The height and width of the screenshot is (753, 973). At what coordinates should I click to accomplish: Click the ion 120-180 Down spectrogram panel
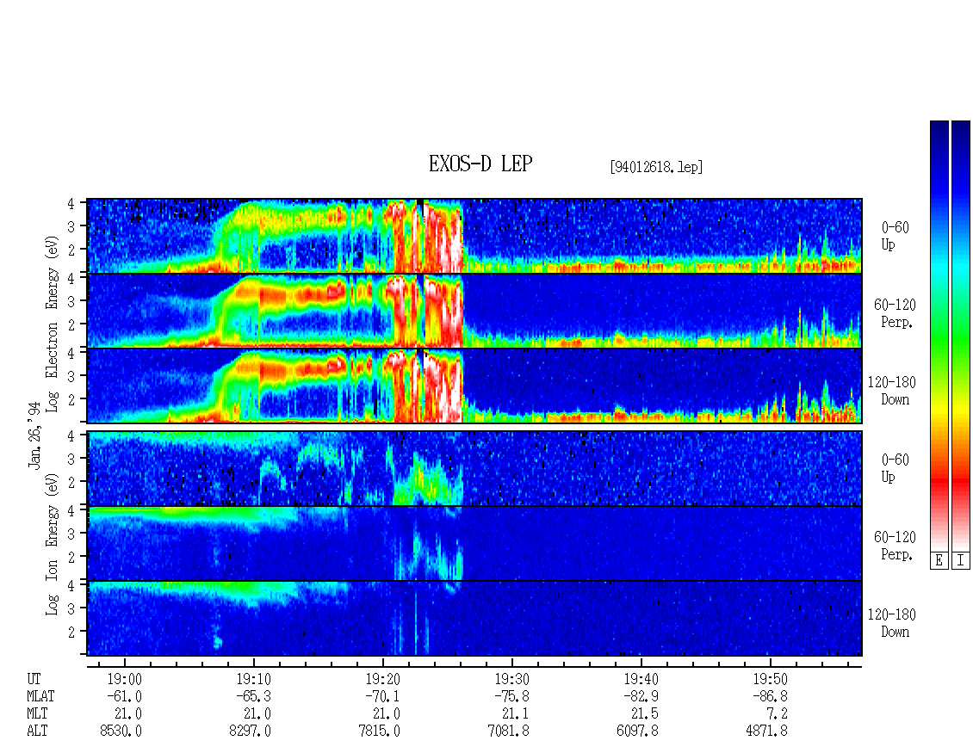[474, 618]
